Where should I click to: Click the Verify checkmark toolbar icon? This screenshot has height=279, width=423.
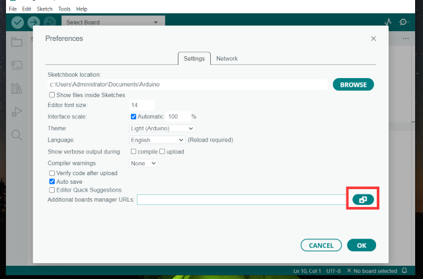(x=18, y=22)
